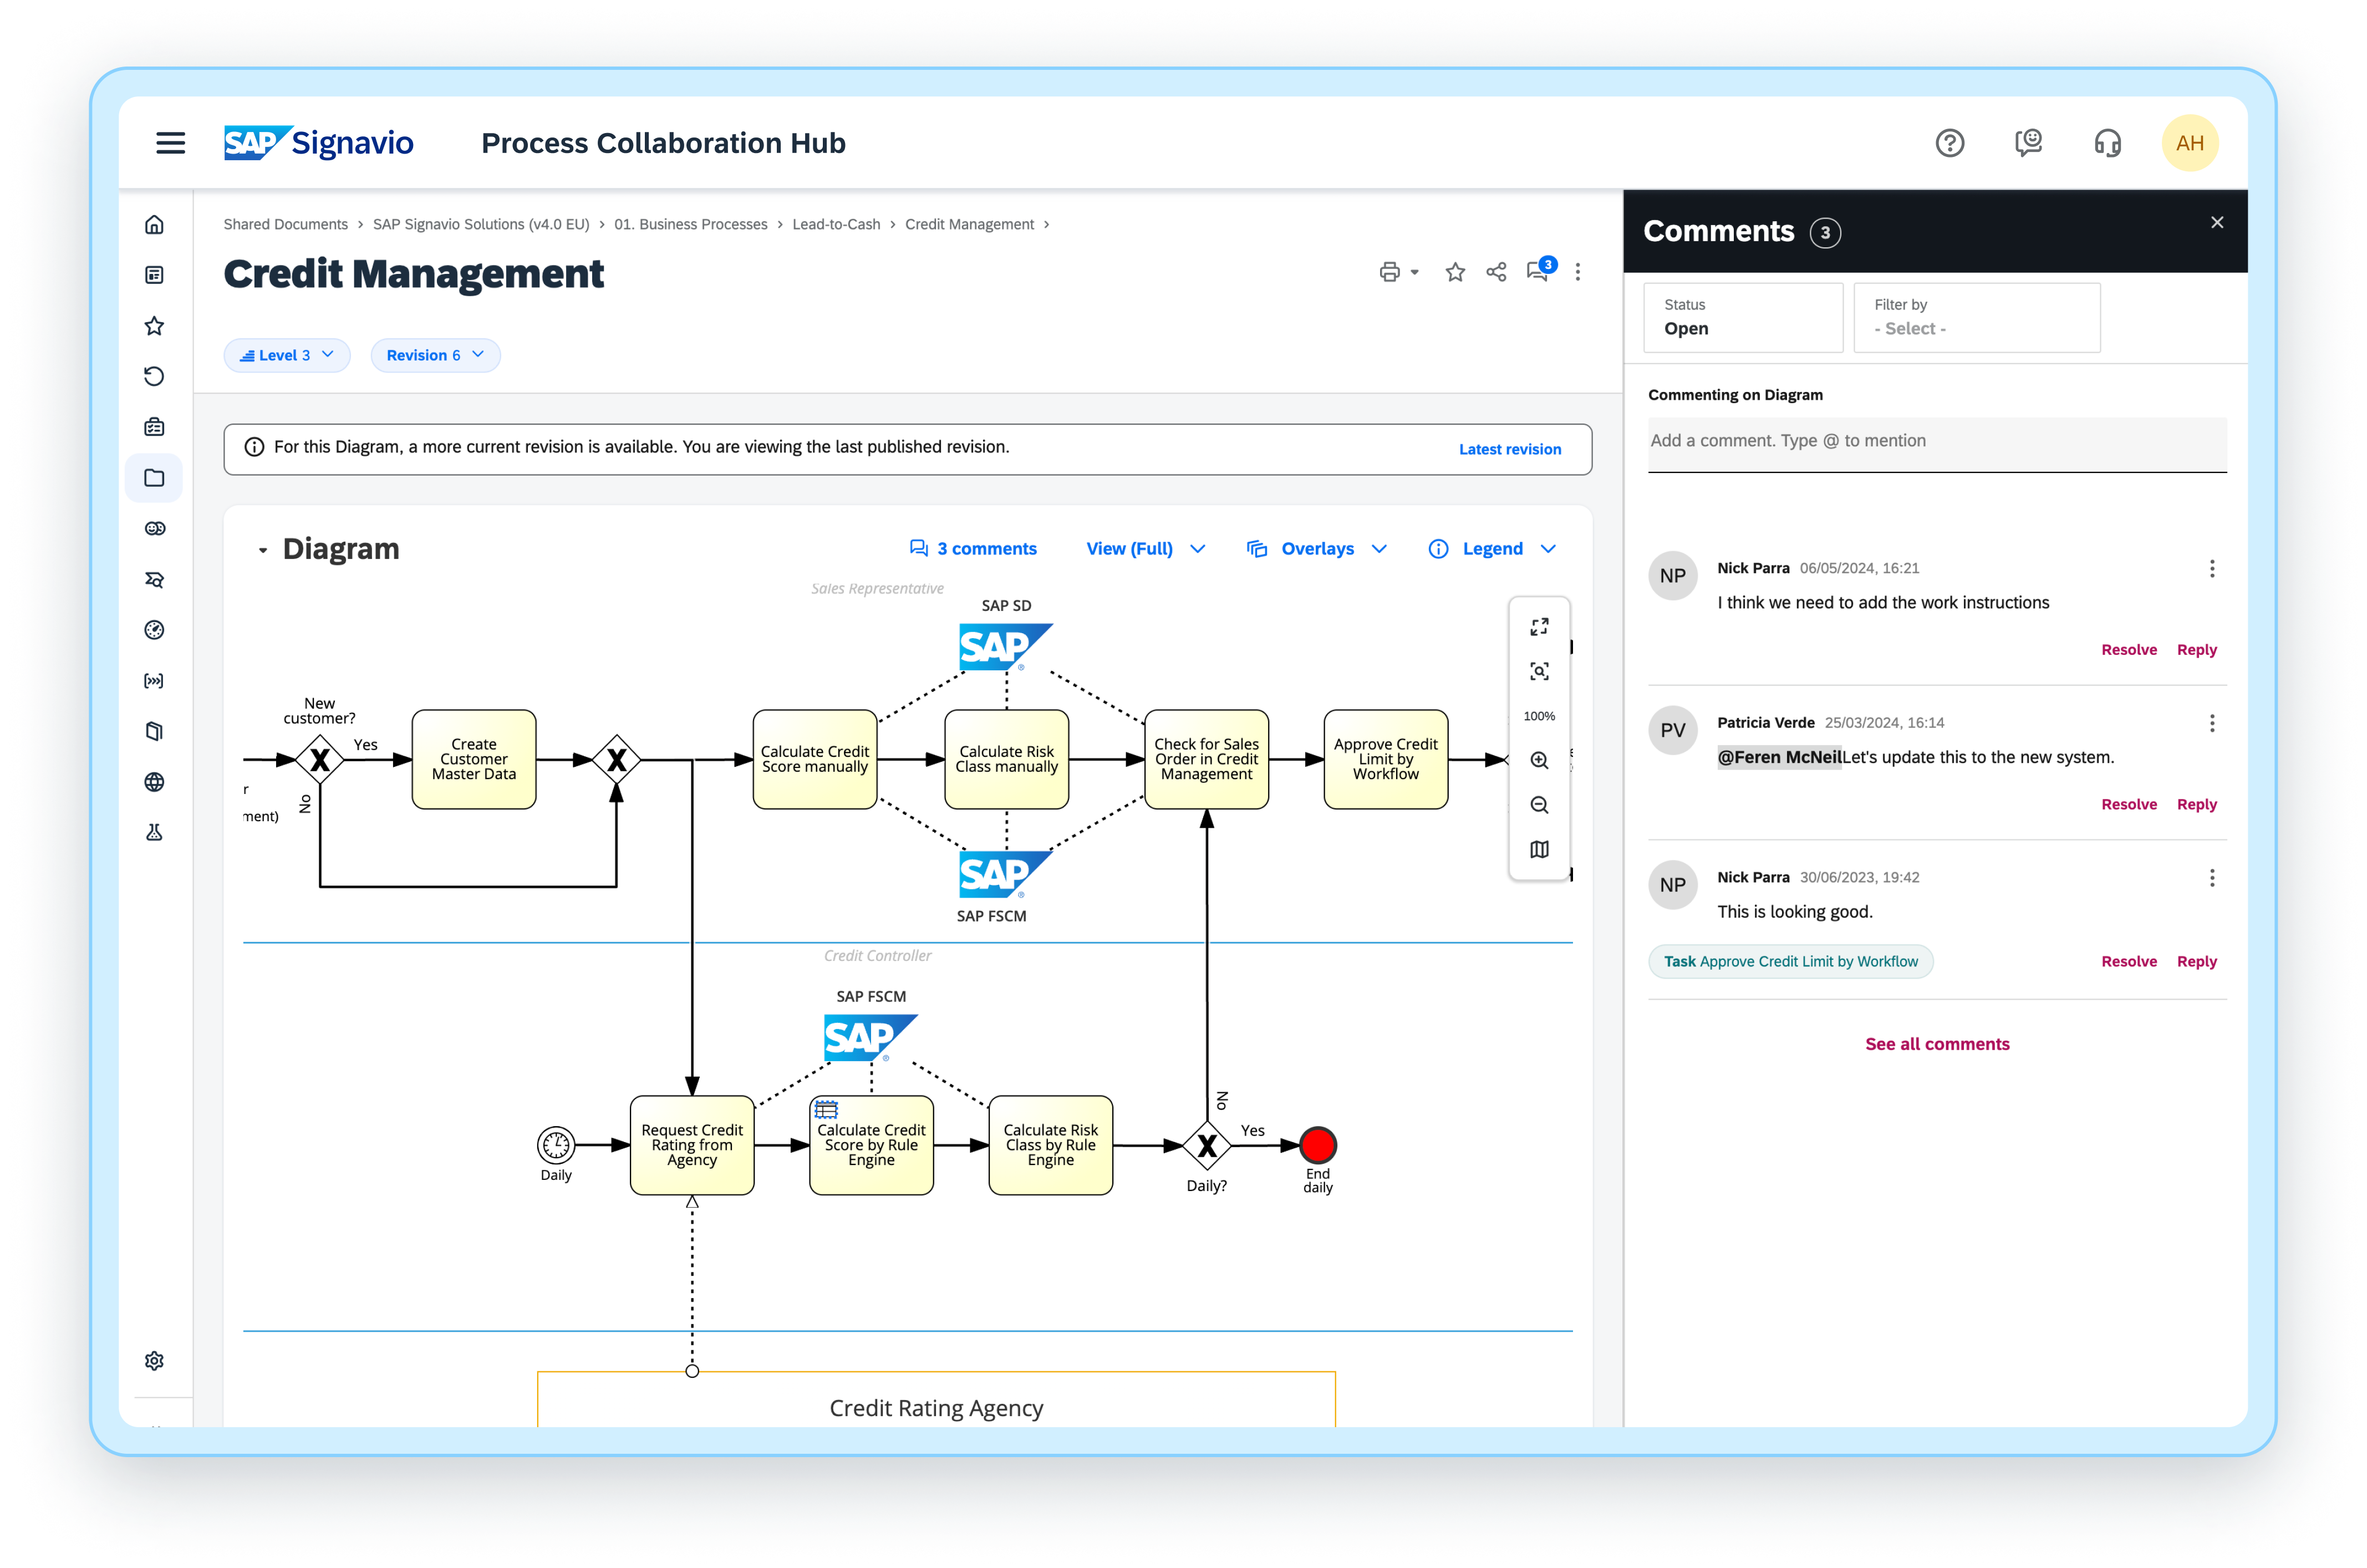The image size is (2367, 1568).
Task: Enter fullscreen view of the diagram
Action: tap(1540, 626)
